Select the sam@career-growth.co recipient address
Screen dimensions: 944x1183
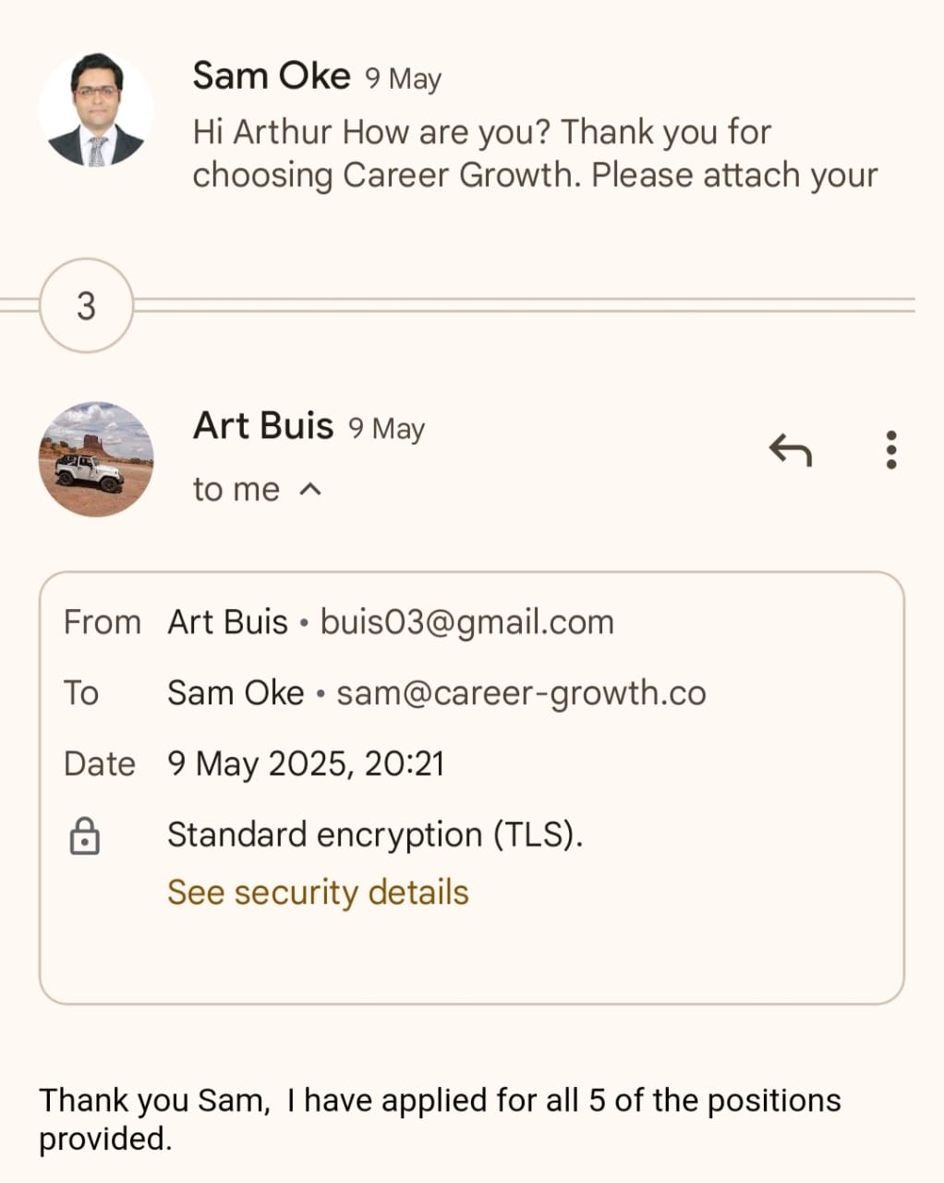521,693
